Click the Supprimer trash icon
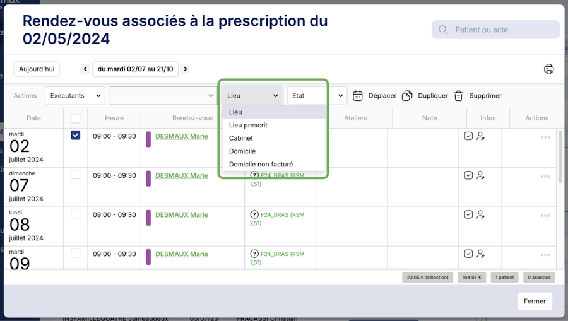 [x=458, y=96]
